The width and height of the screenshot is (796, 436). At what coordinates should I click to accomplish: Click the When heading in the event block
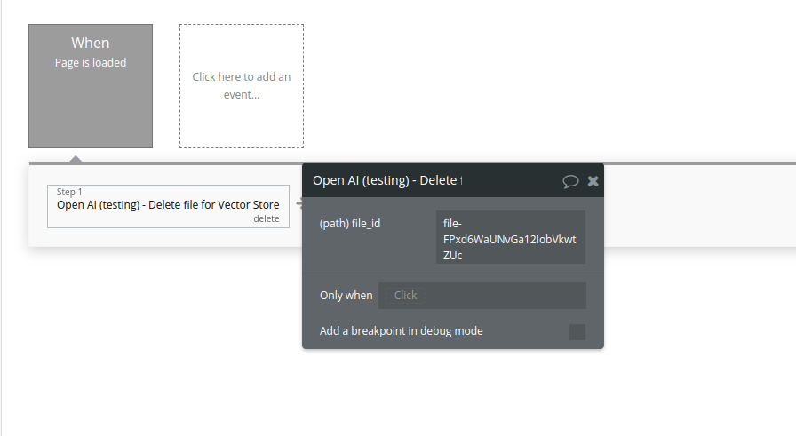point(91,43)
